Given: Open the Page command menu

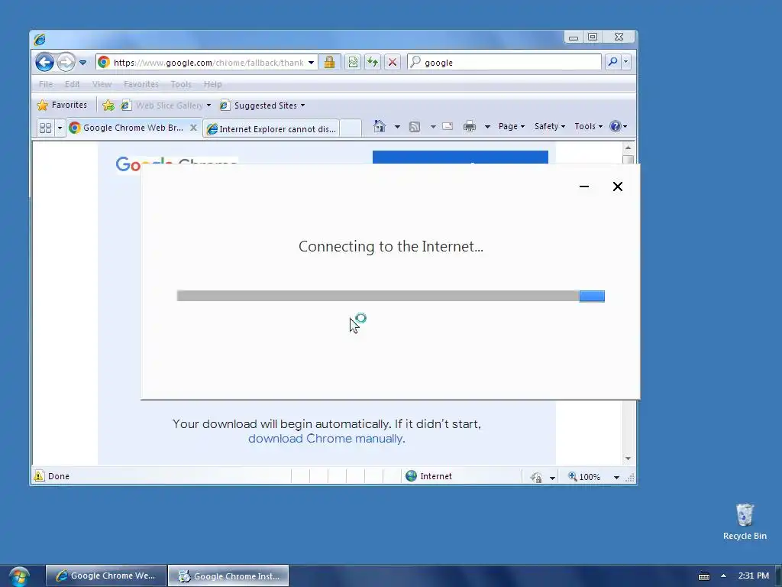Looking at the screenshot, I should pyautogui.click(x=512, y=126).
